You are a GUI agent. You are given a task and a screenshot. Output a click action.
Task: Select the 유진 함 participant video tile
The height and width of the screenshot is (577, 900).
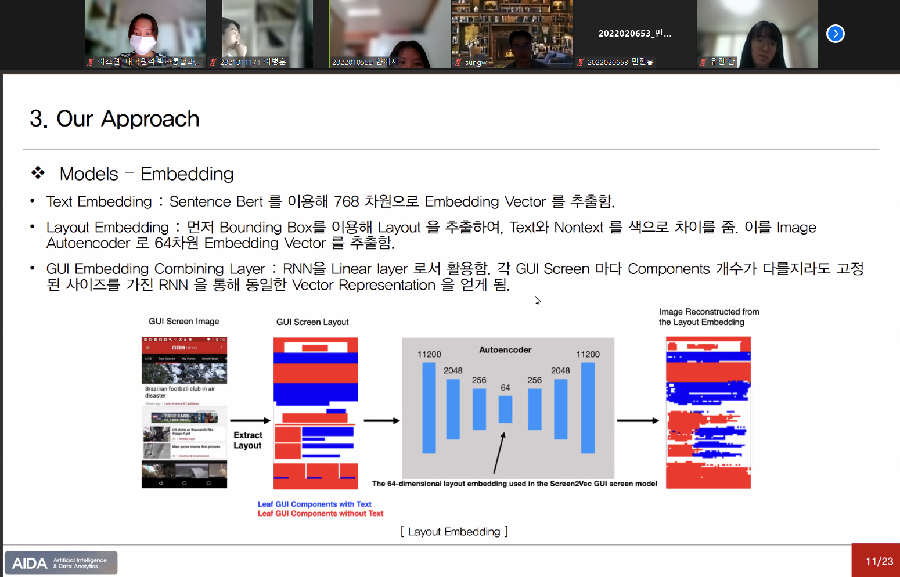(757, 34)
